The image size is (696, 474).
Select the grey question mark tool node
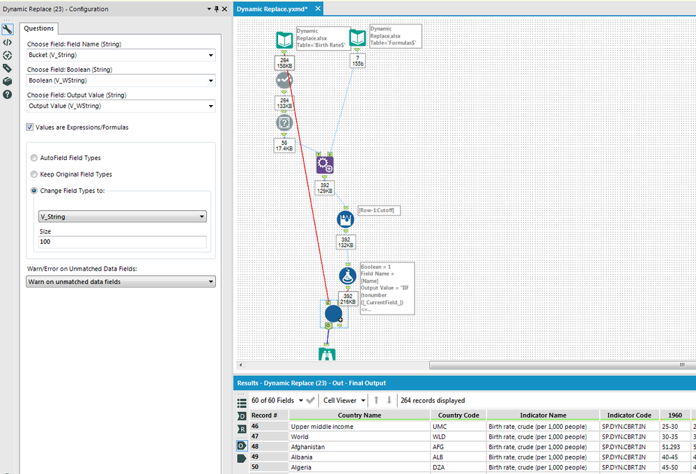(284, 123)
